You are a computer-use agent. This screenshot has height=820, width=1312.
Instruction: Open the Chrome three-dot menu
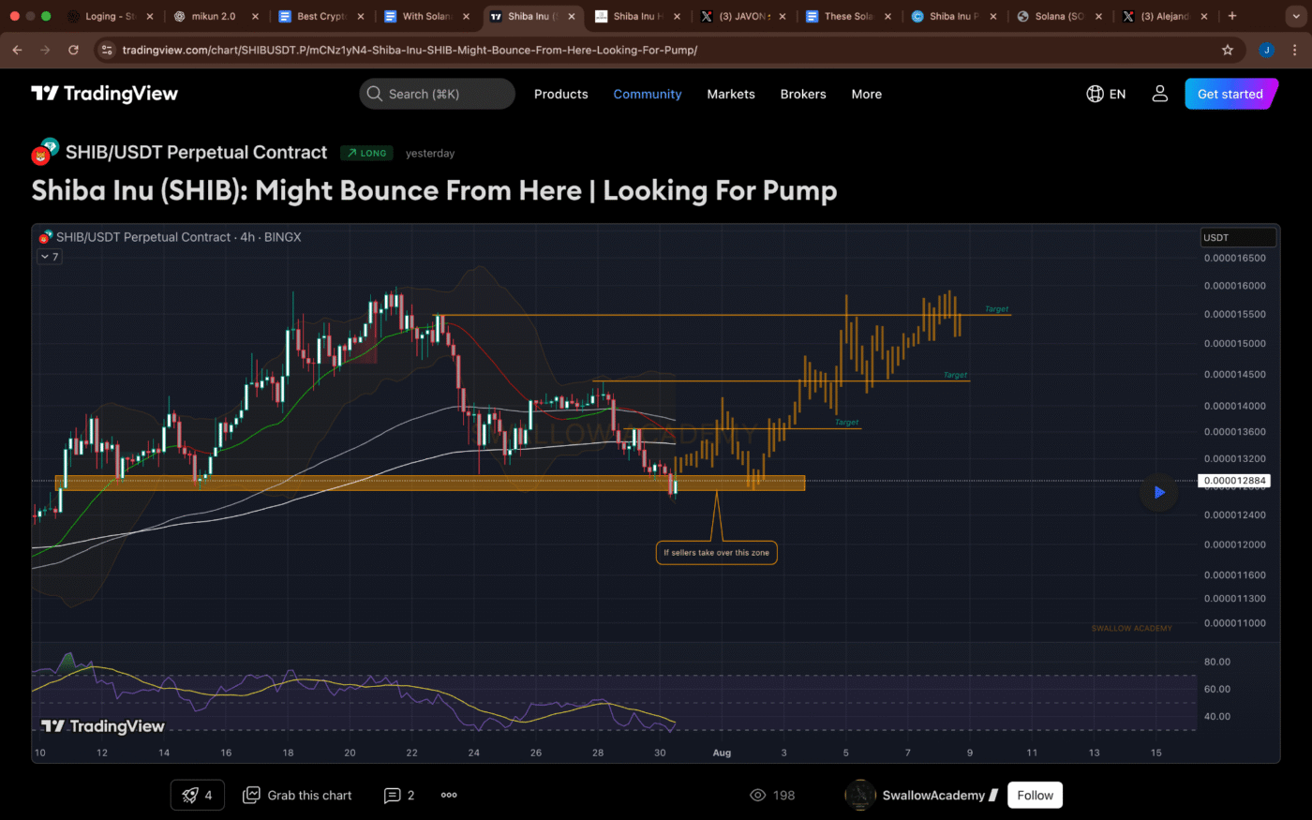[x=1294, y=50]
